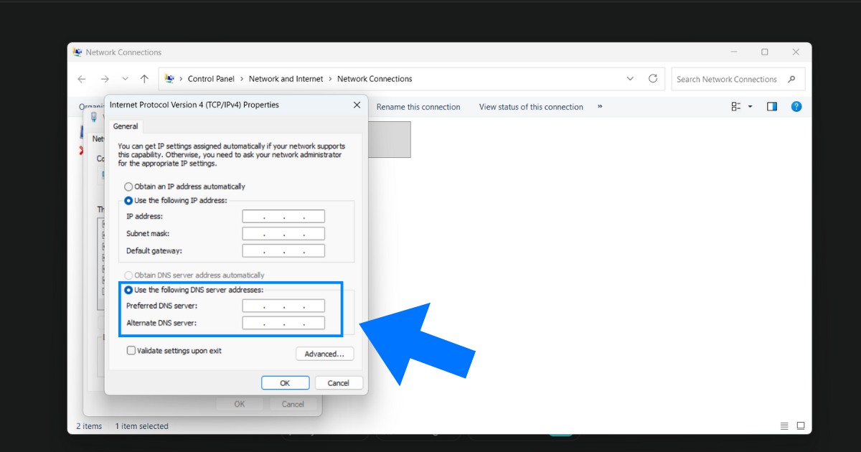Click the forward navigation arrow
Image resolution: width=861 pixels, height=452 pixels.
(x=104, y=79)
